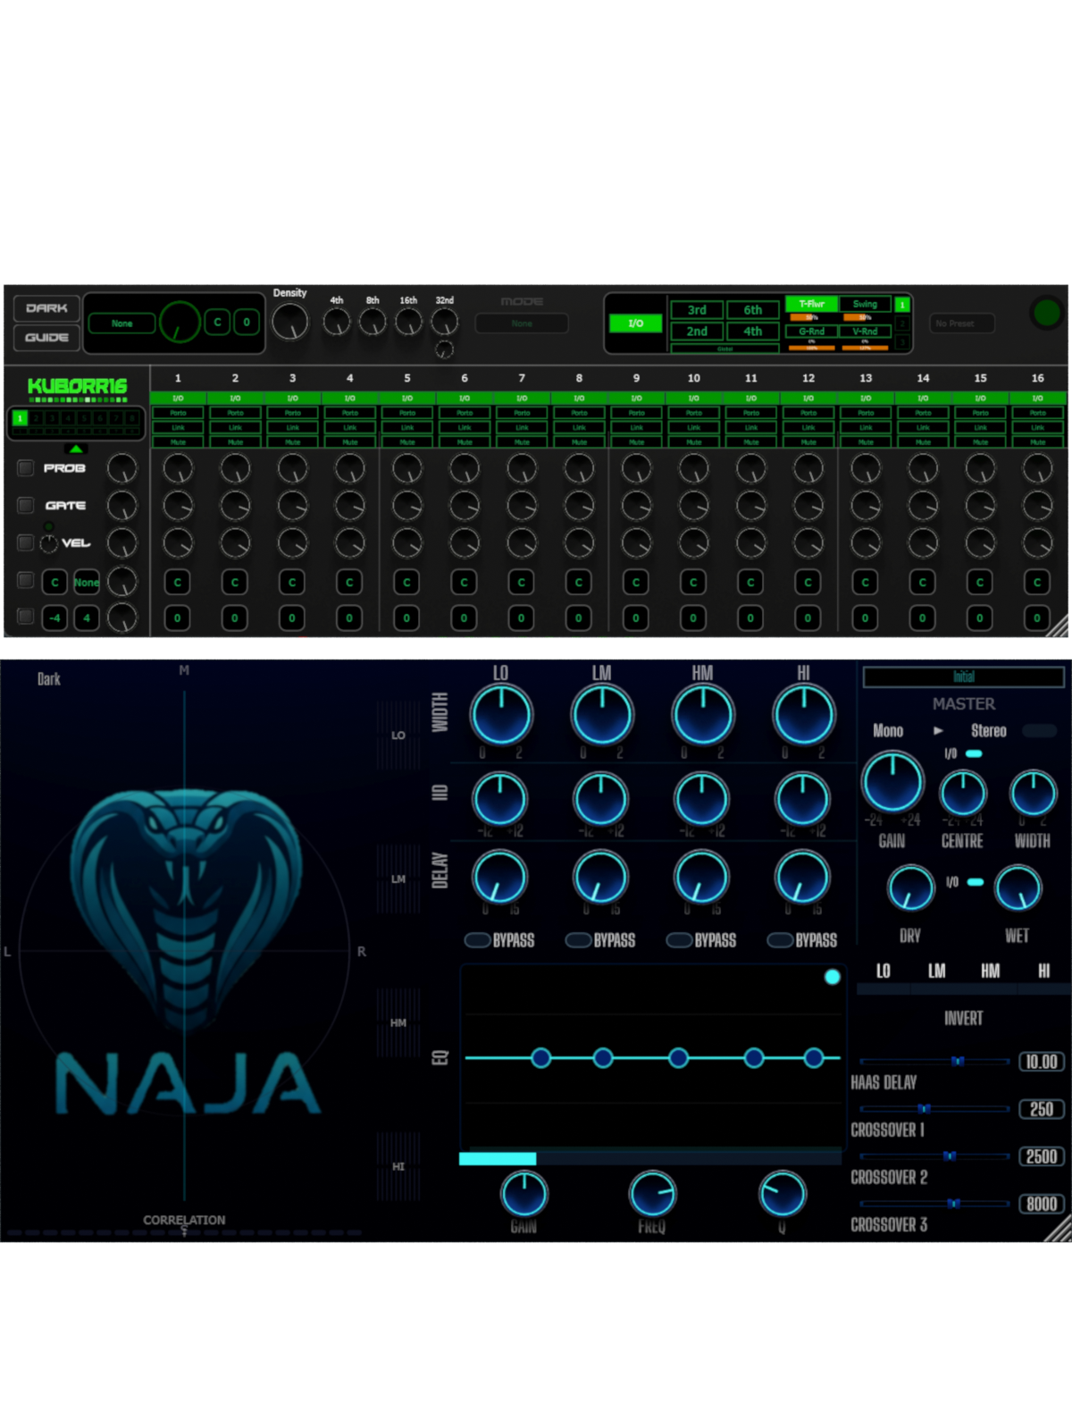Click the HI band Width knob
Screen dimensions: 1072x1412
click(x=804, y=715)
